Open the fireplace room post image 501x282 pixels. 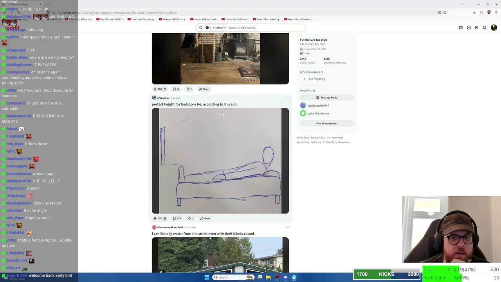point(220,59)
